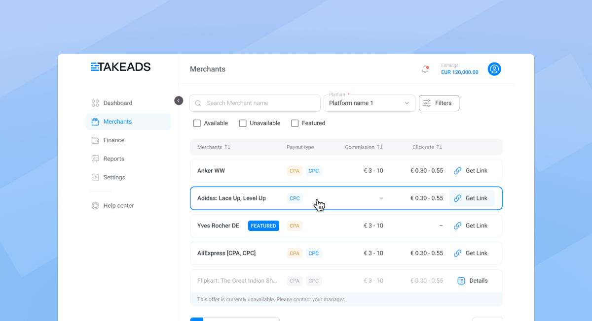Viewport: 592px width, 321px height.
Task: Click the Help center lifebuoy icon
Action: click(95, 206)
